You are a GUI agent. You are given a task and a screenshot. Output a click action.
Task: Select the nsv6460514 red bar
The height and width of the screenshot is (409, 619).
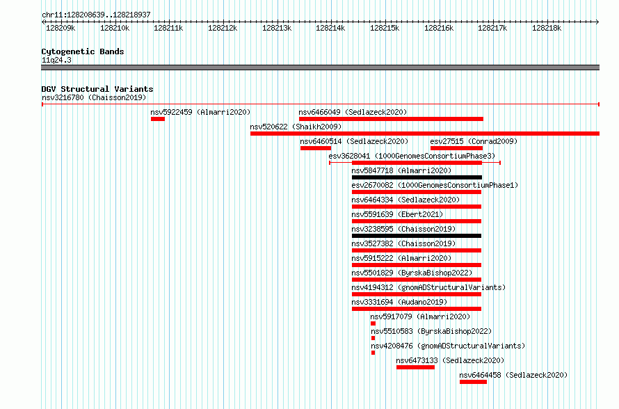coord(316,148)
